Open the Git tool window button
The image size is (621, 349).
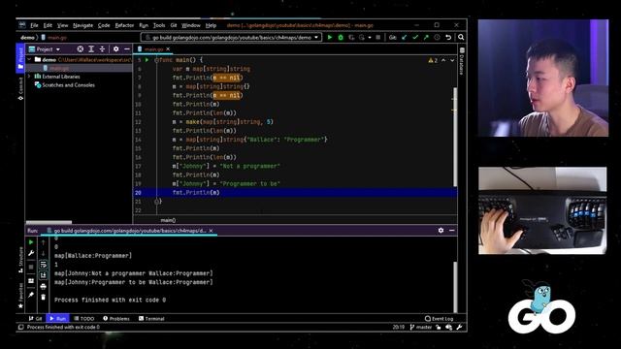(35, 319)
